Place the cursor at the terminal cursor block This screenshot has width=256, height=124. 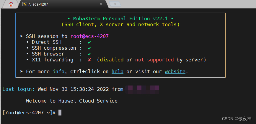60,113
